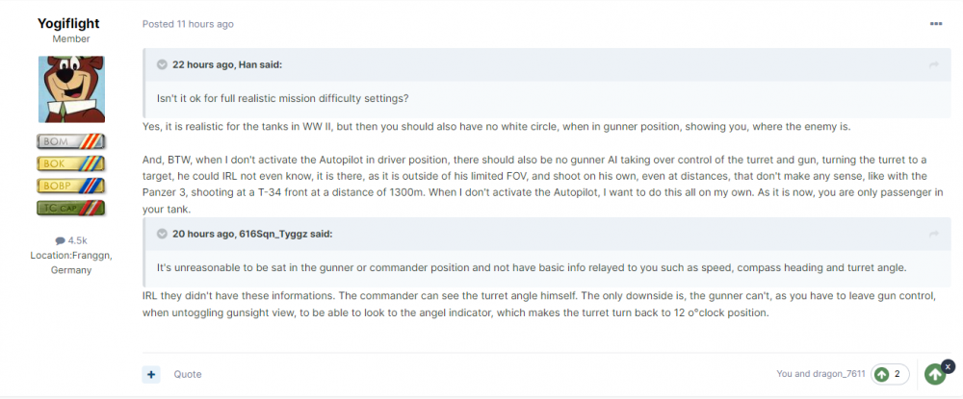Image resolution: width=963 pixels, height=399 pixels.
Task: Open Yogiflight's profile from username
Action: coord(68,23)
